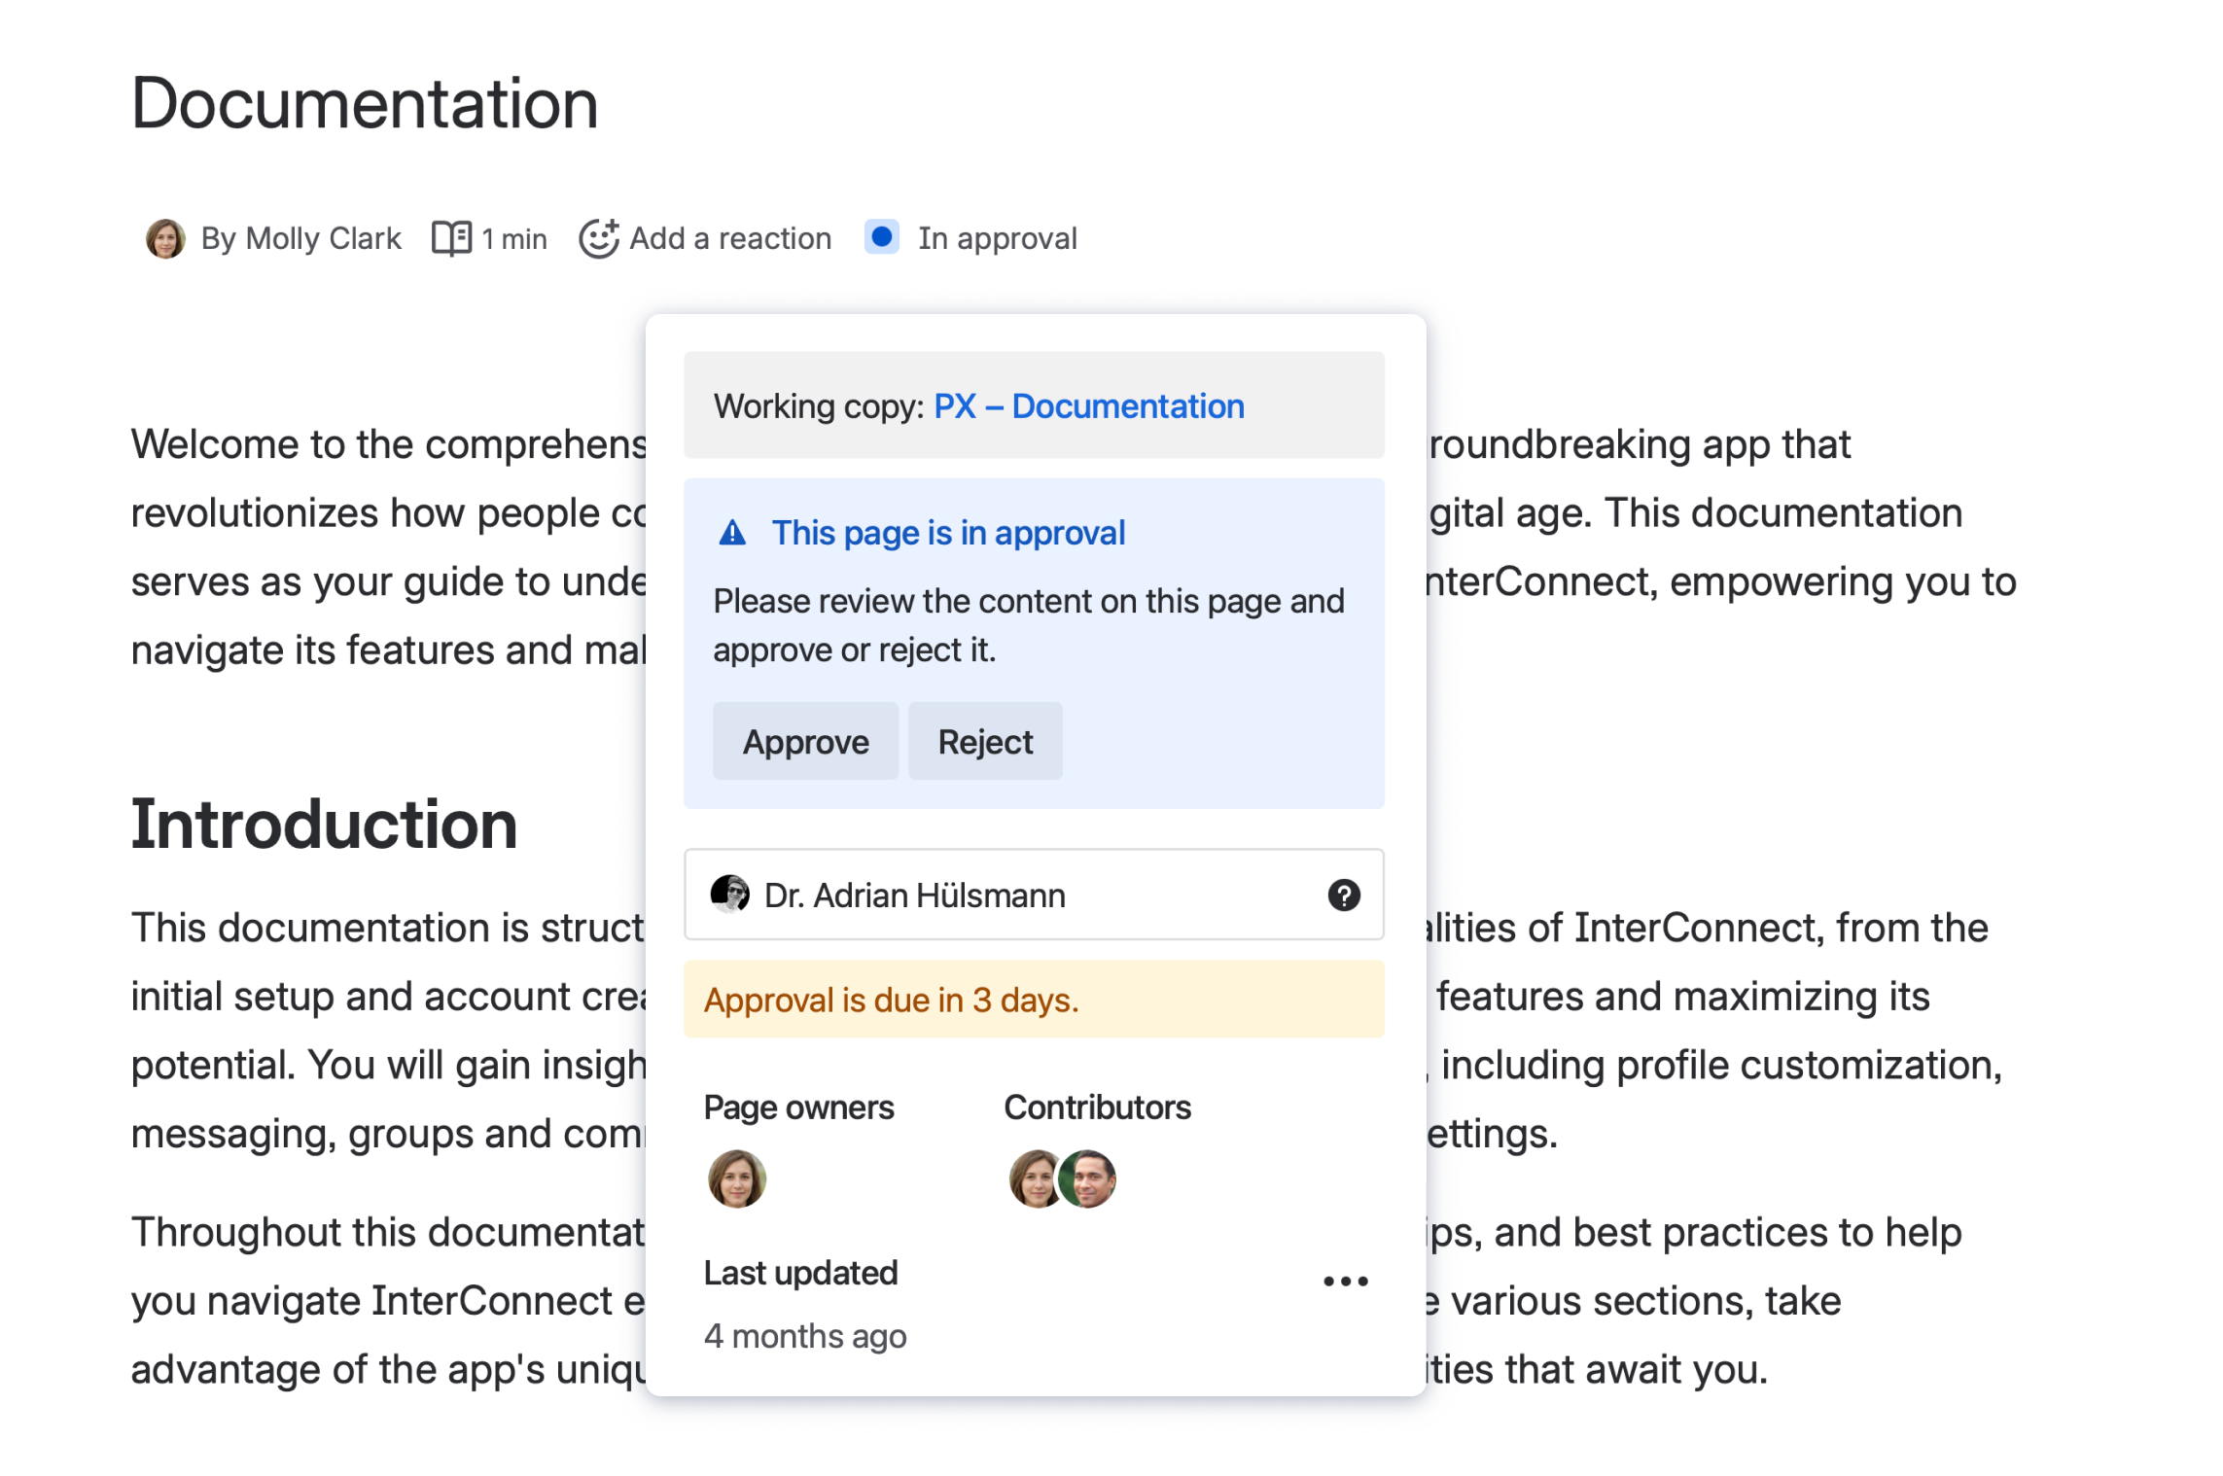This screenshot has height=1476, width=2223.
Task: Open the ellipsis more actions menu
Action: 1345,1281
